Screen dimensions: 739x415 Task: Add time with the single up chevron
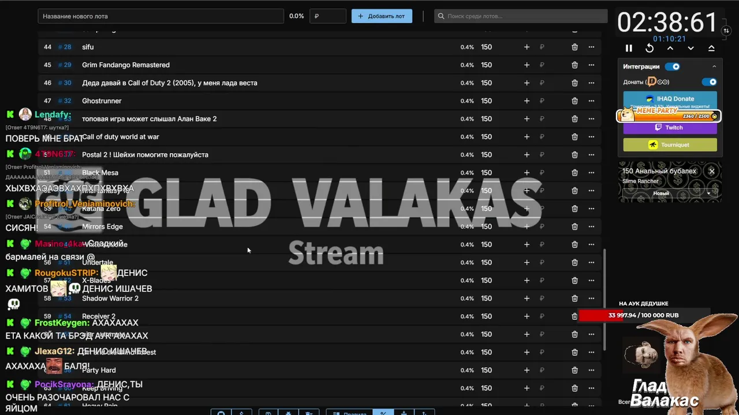(670, 48)
